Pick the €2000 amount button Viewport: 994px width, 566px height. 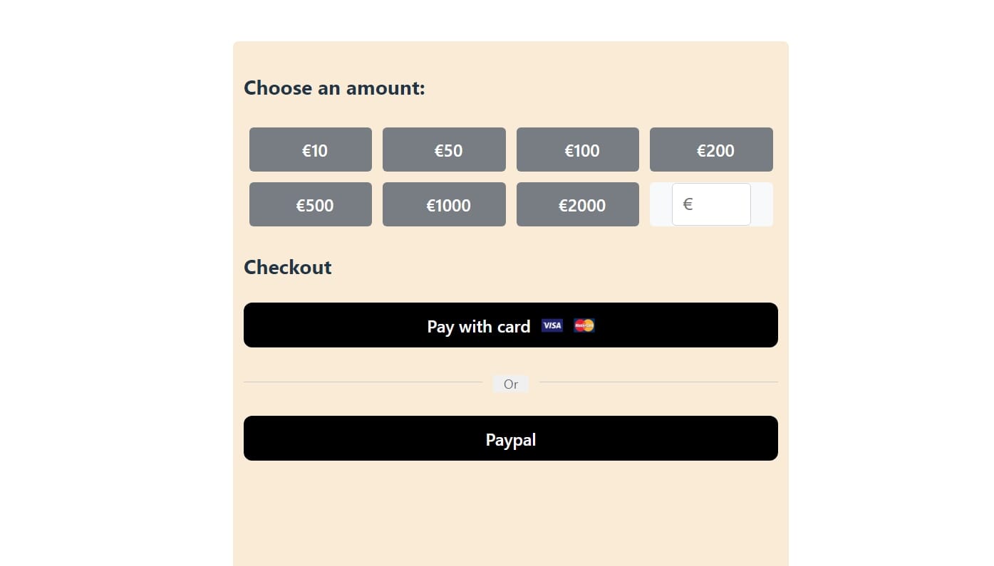pyautogui.click(x=578, y=204)
